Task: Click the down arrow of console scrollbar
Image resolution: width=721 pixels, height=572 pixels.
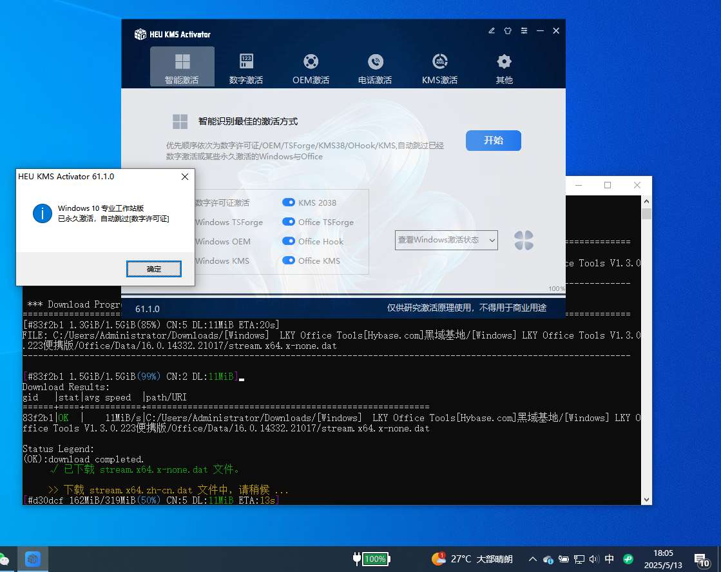Action: (x=646, y=500)
